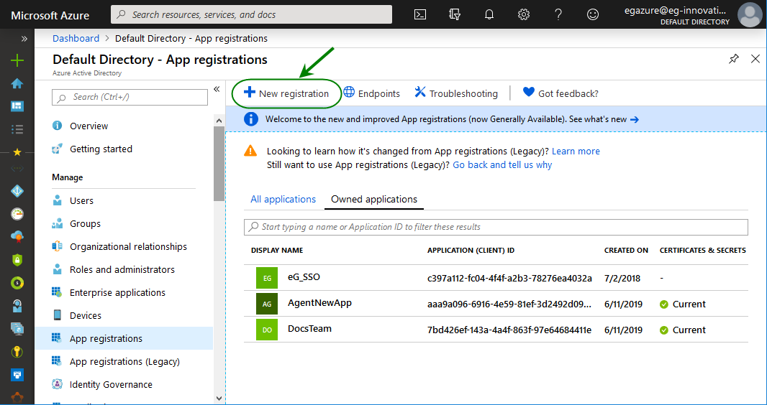Open the blue square icon below the key icon in the sidebar

pos(17,375)
